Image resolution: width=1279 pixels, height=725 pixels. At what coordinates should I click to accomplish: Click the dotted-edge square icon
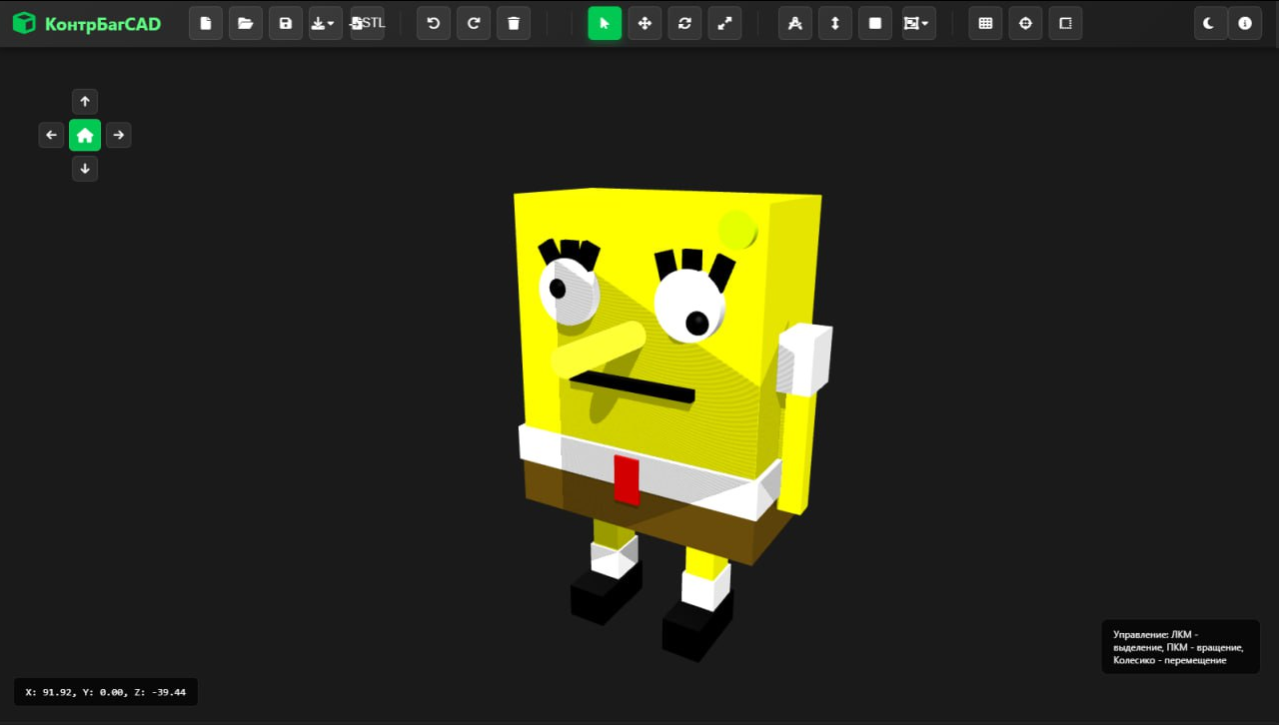click(1065, 23)
